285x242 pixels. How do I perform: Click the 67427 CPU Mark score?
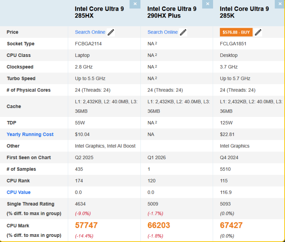click(x=231, y=225)
